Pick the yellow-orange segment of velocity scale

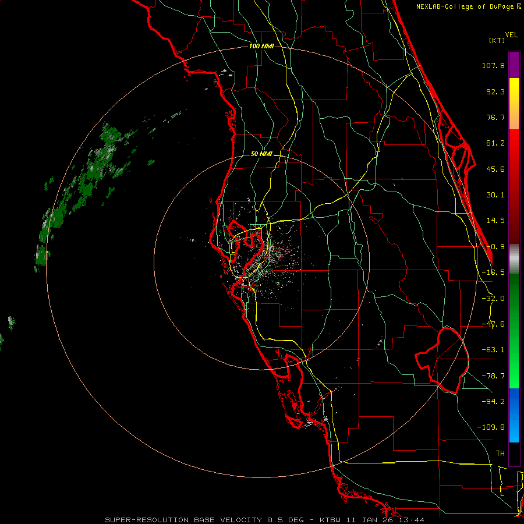tap(514, 104)
